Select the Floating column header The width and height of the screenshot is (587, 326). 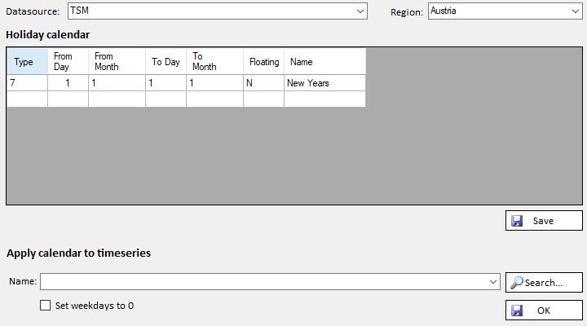click(263, 62)
